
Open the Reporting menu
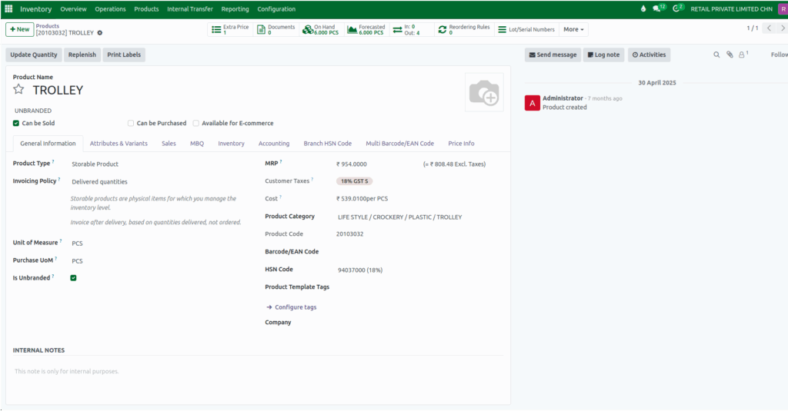(235, 9)
